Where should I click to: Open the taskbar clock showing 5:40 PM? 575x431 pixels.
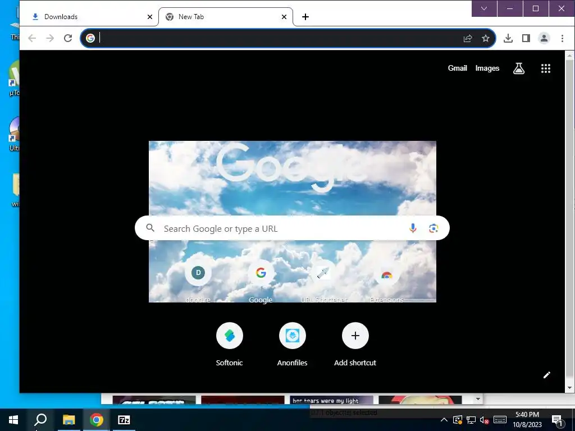point(527,420)
